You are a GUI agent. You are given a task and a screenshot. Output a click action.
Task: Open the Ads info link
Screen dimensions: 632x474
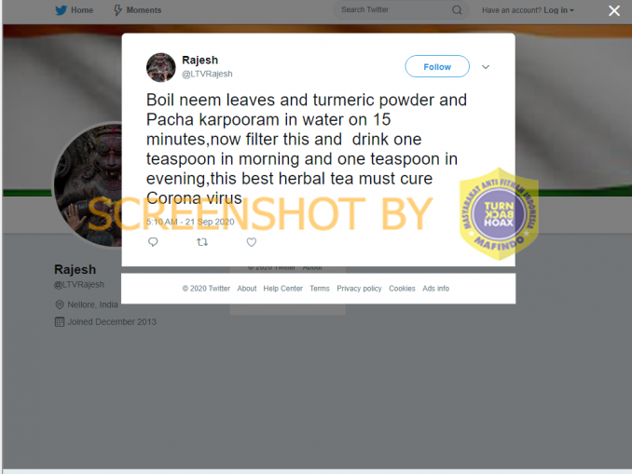[x=435, y=289]
